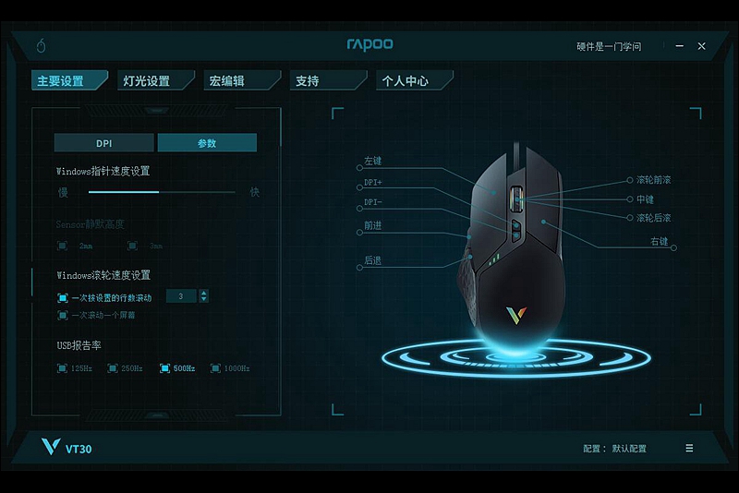
Task: Increase scroll lines with up arrow
Action: 203,293
